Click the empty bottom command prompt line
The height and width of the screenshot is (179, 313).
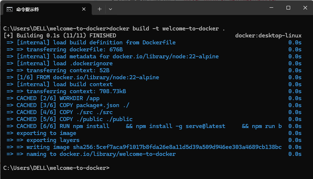[56, 168]
